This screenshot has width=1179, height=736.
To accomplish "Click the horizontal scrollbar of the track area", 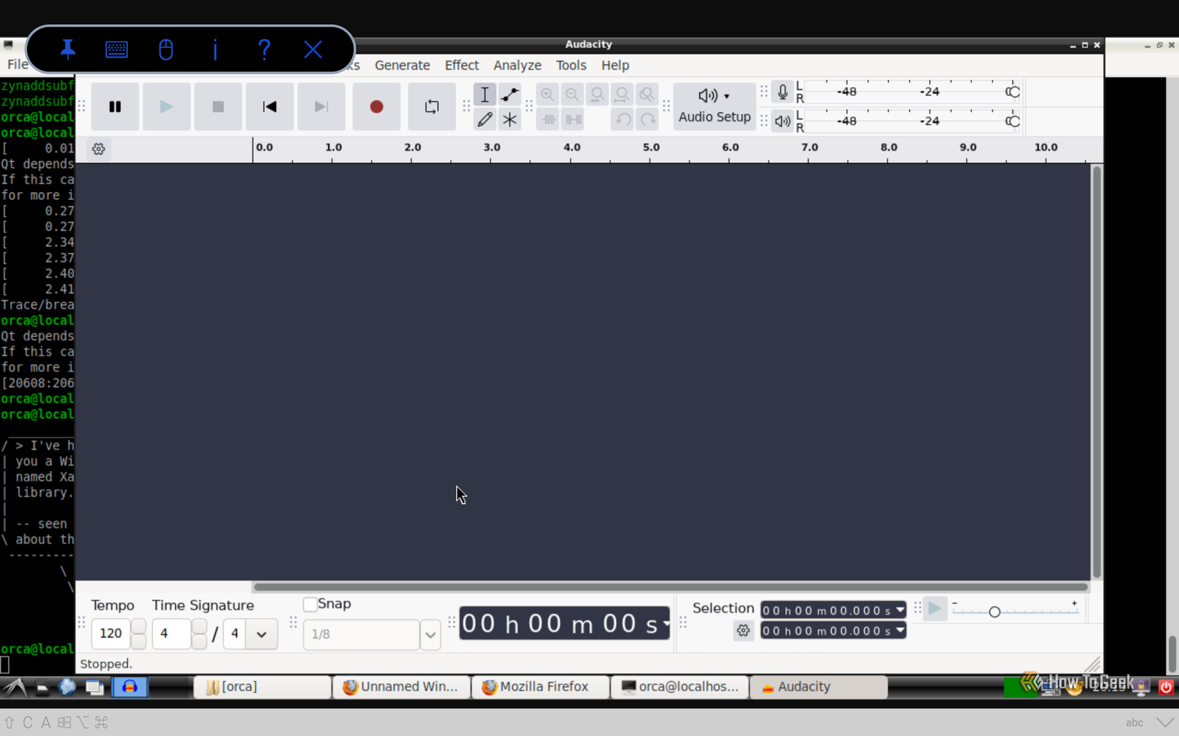I will pyautogui.click(x=670, y=587).
